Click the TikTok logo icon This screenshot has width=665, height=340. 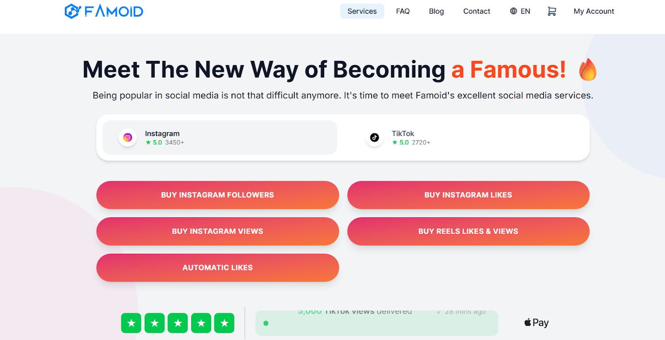(374, 138)
